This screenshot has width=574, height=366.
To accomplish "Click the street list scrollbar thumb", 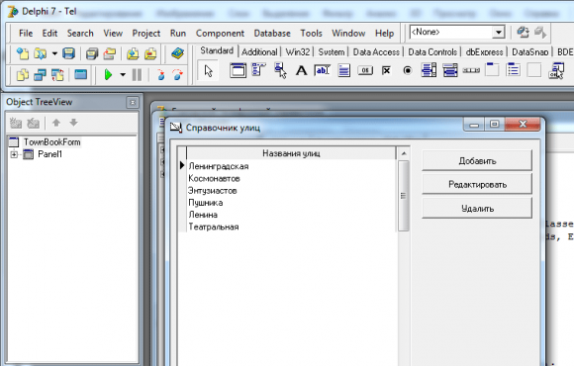I will tap(404, 196).
